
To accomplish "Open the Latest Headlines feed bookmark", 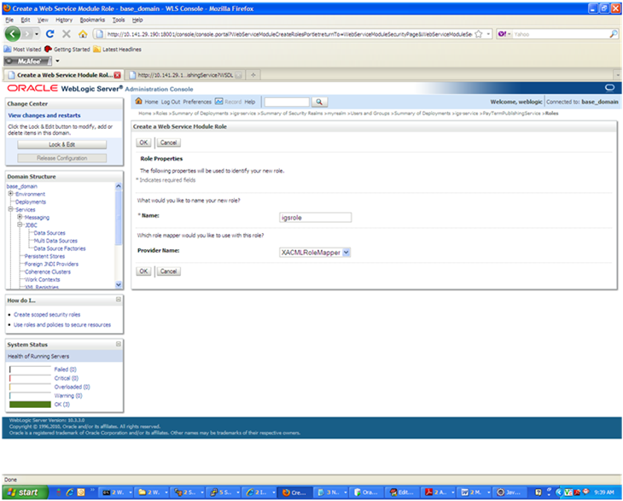I will pos(117,50).
